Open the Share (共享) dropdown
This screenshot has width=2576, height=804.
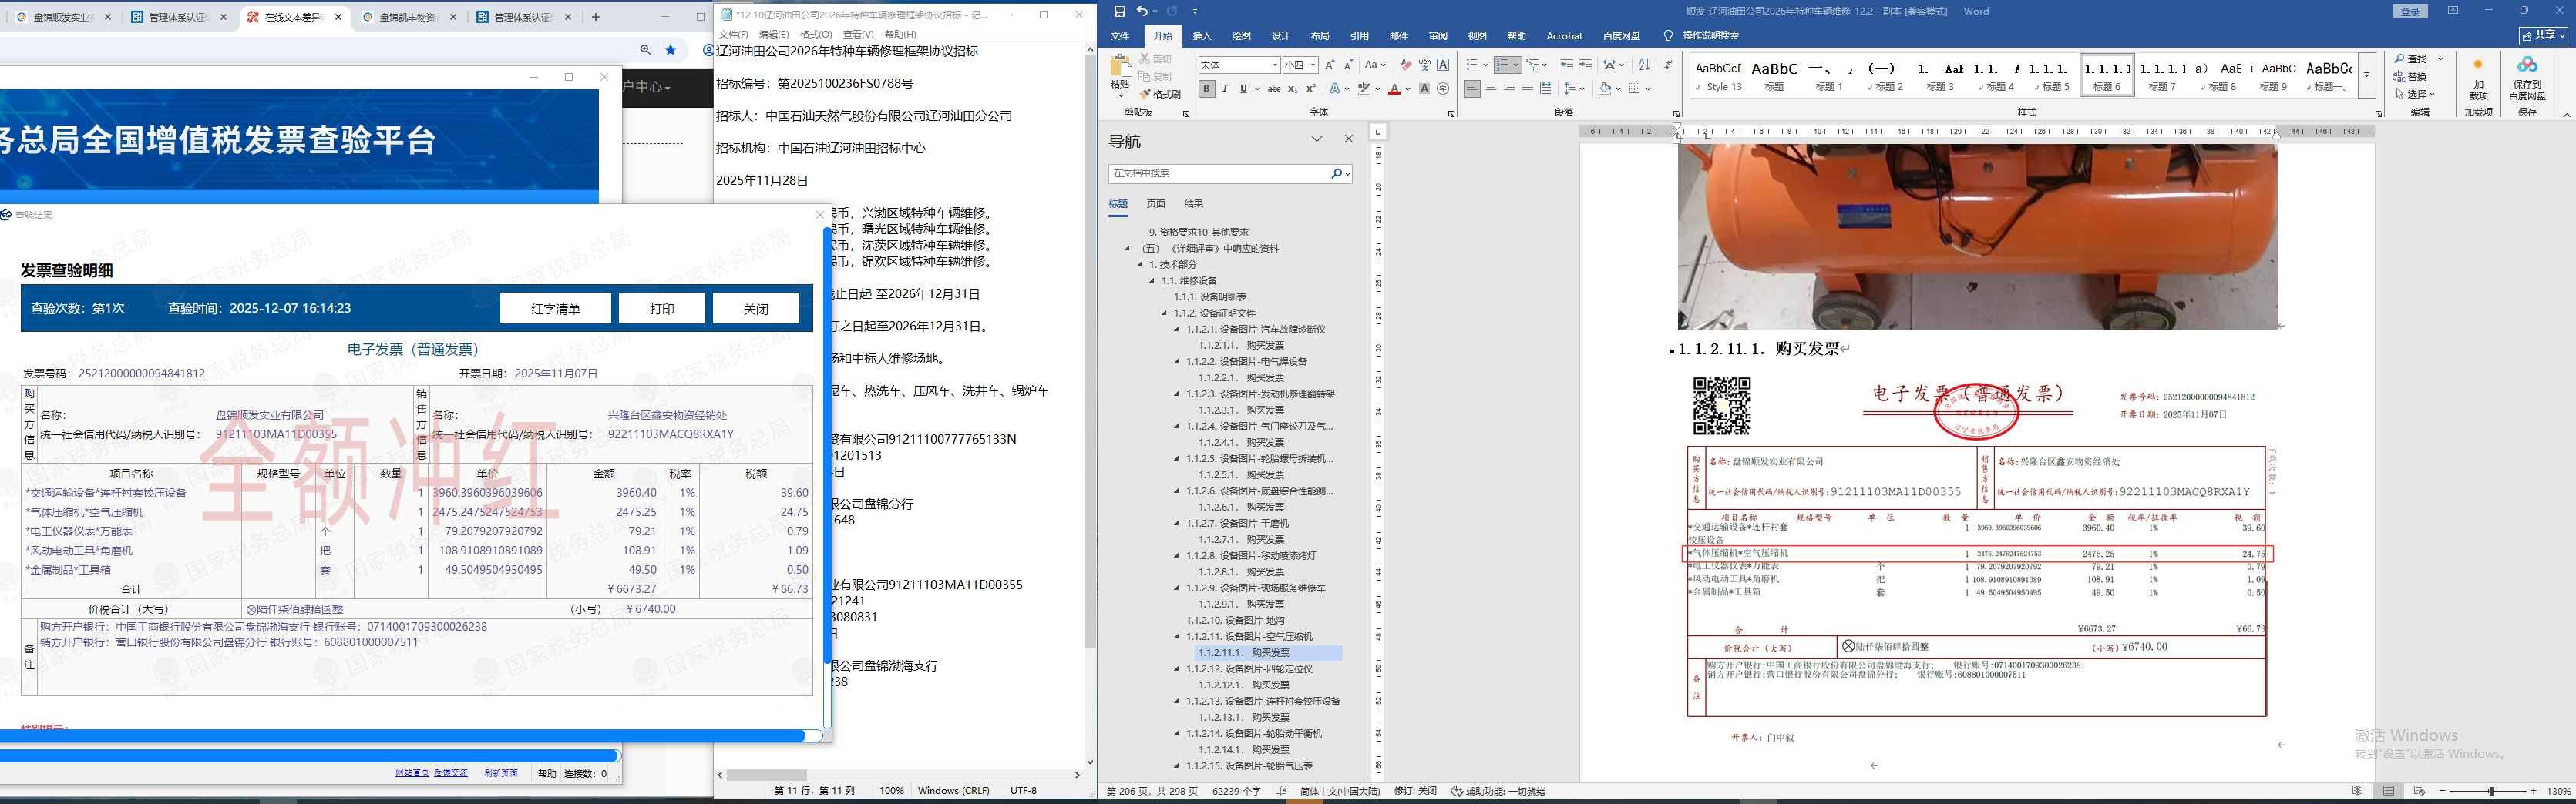coord(2542,35)
